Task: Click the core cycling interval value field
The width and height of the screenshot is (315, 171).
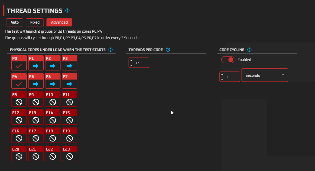Action: click(x=232, y=77)
